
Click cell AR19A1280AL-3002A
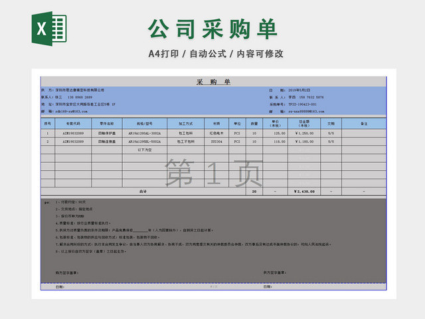(145, 133)
